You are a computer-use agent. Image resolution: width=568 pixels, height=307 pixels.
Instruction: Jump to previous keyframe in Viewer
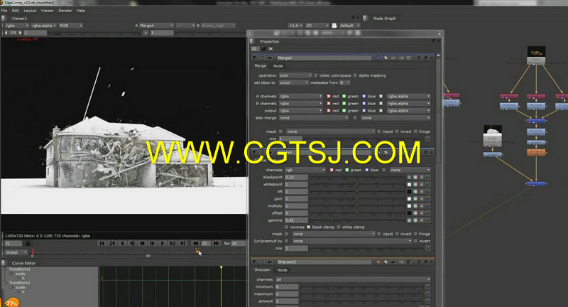coord(112,243)
